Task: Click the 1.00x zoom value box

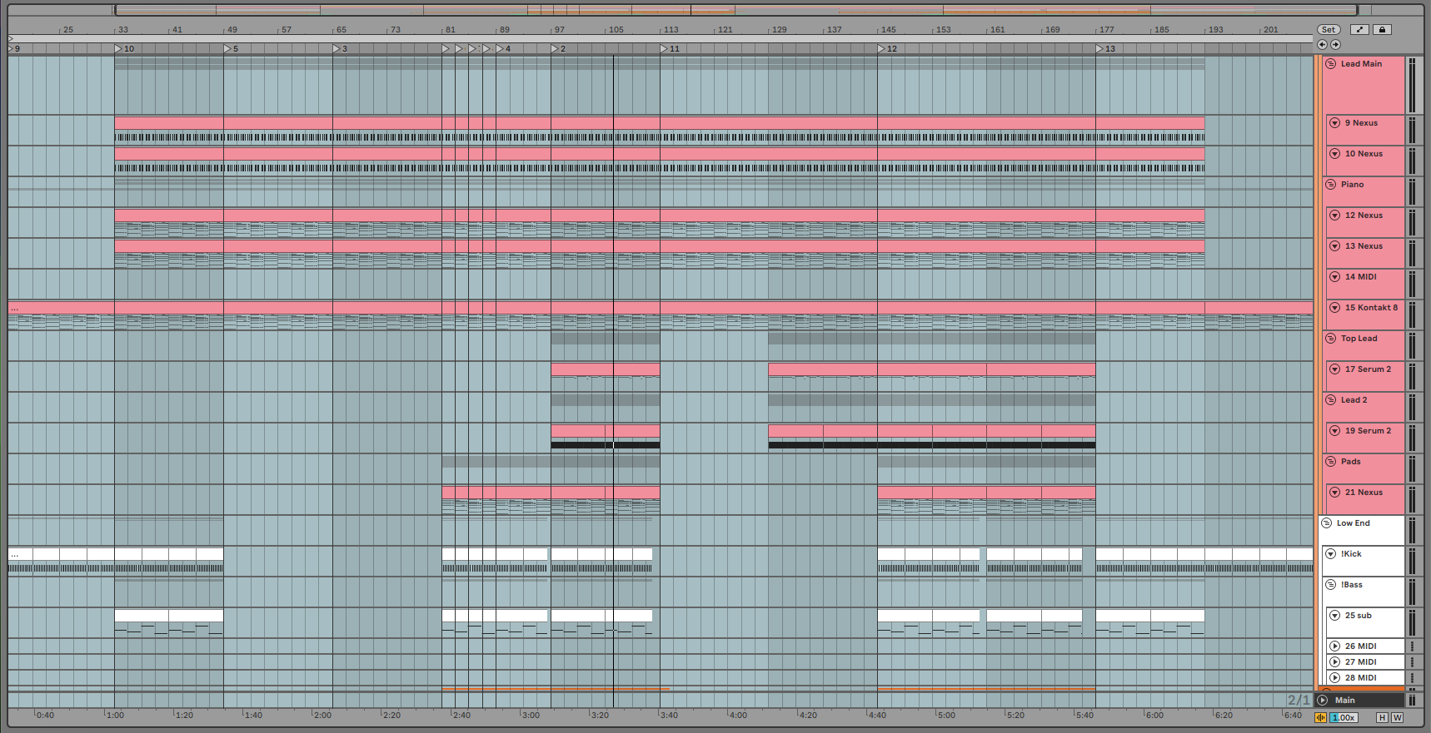Action: (1344, 718)
